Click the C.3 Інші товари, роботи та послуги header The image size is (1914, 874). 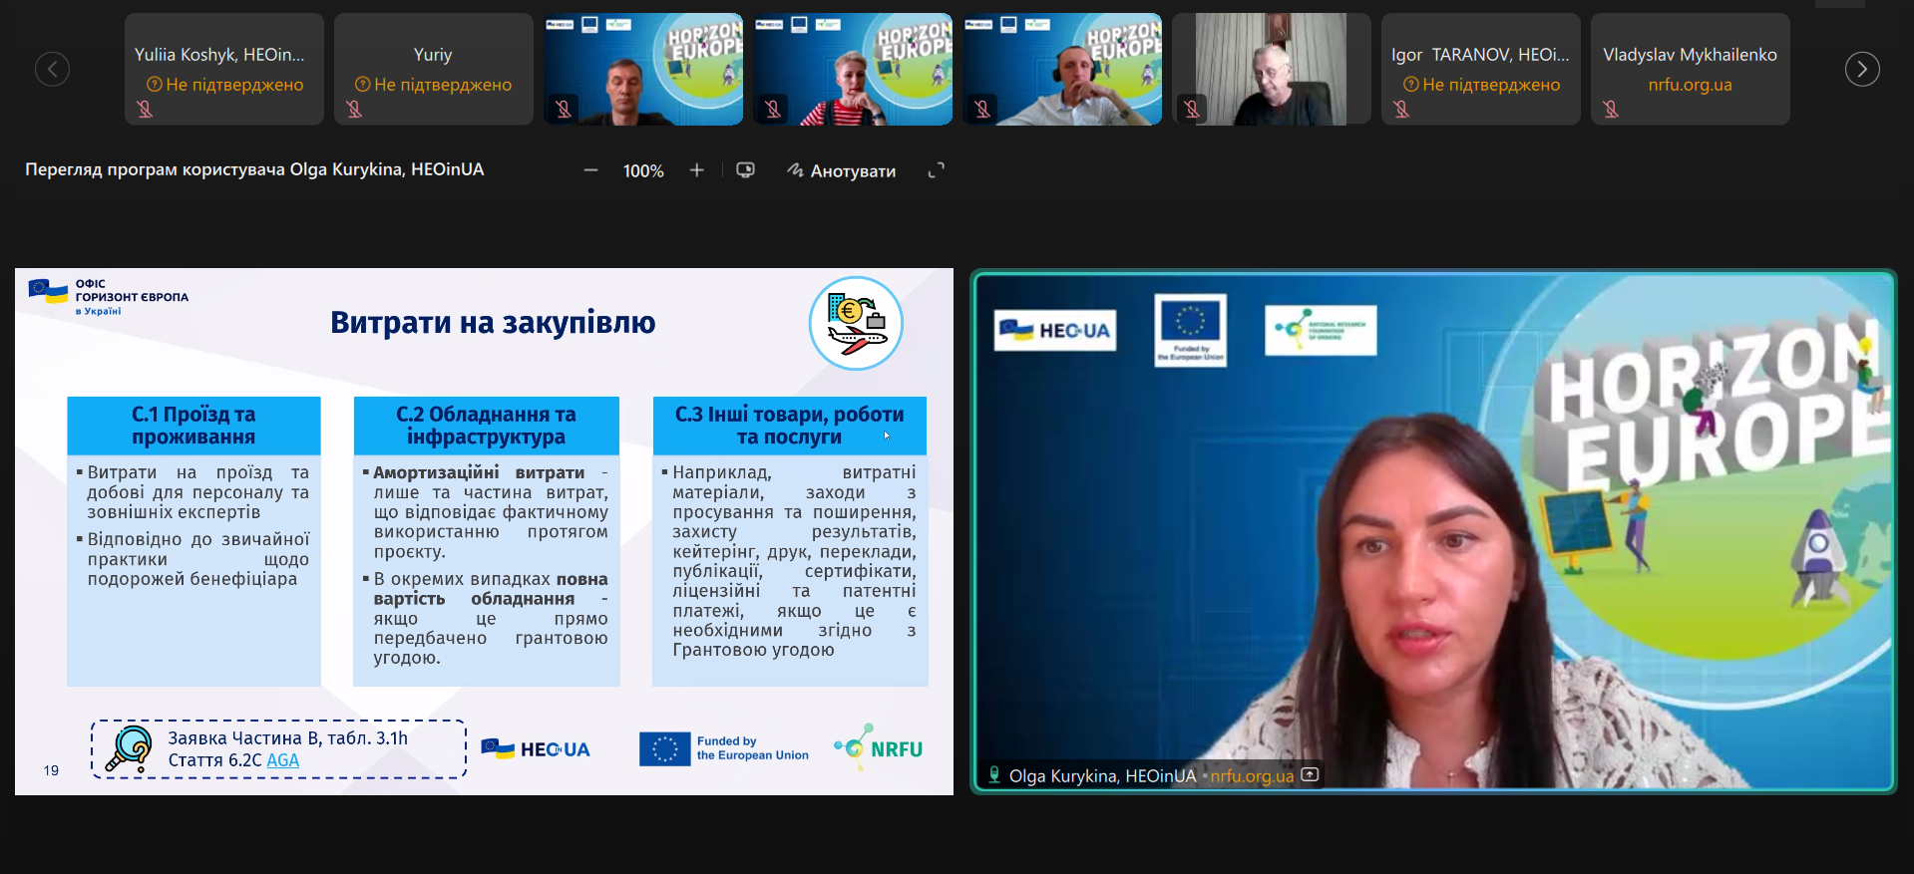coord(790,426)
